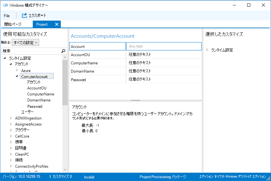Select the DomainName setting label cell
This screenshot has width=271, height=181.
97,71
